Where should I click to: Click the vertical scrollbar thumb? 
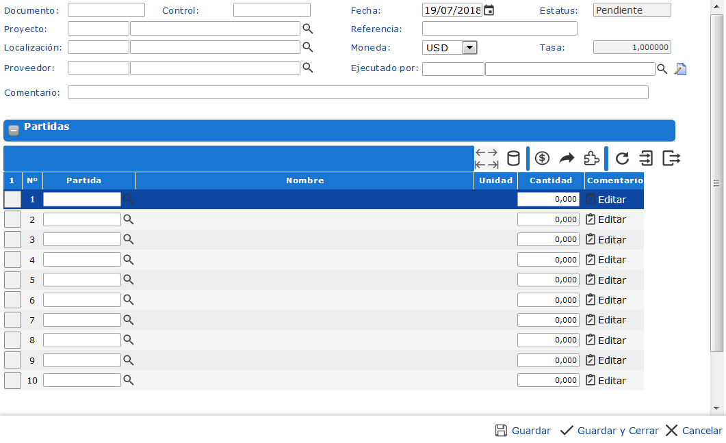(716, 183)
